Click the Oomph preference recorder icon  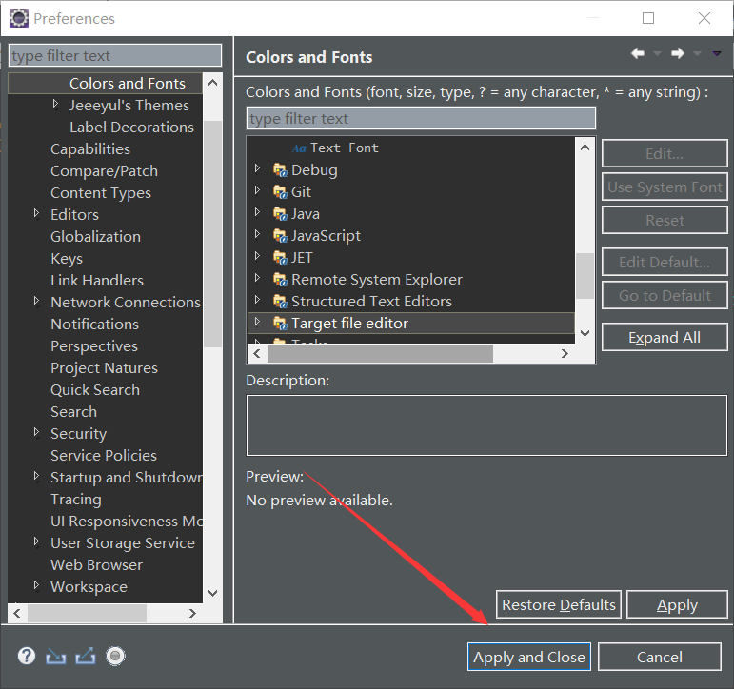point(115,656)
